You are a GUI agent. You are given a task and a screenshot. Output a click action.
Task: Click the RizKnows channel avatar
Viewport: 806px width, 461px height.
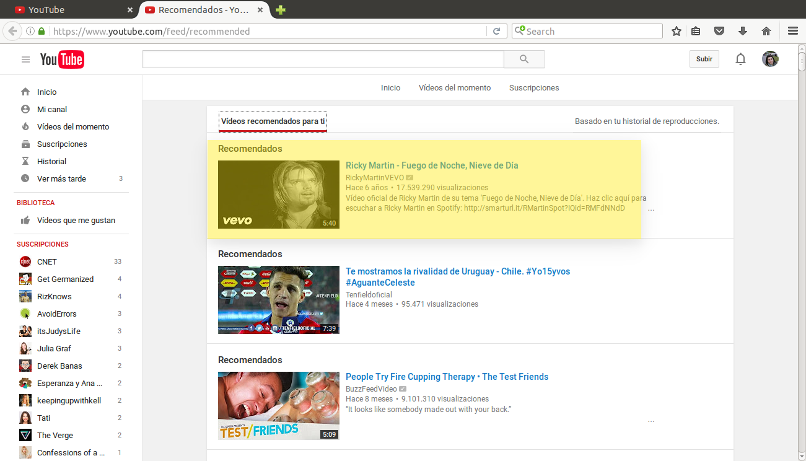click(x=25, y=296)
